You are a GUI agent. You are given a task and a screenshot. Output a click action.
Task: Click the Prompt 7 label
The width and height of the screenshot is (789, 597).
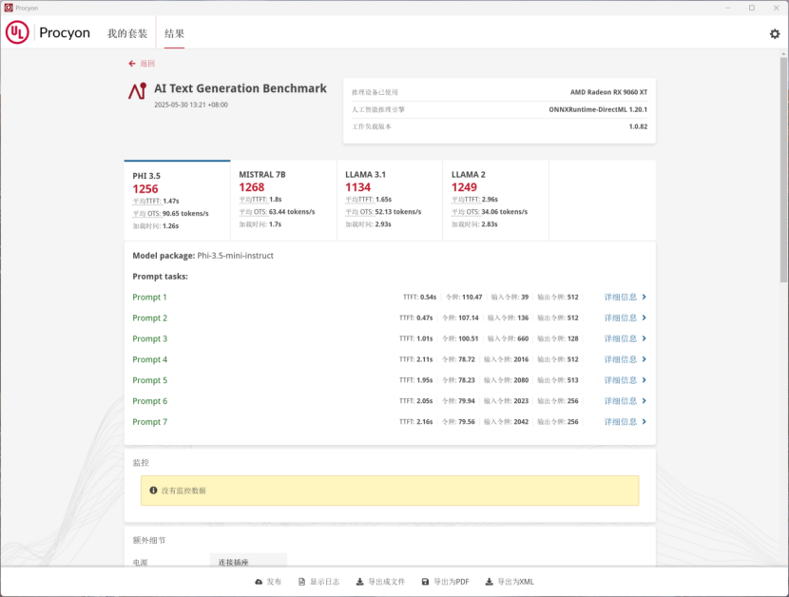149,421
